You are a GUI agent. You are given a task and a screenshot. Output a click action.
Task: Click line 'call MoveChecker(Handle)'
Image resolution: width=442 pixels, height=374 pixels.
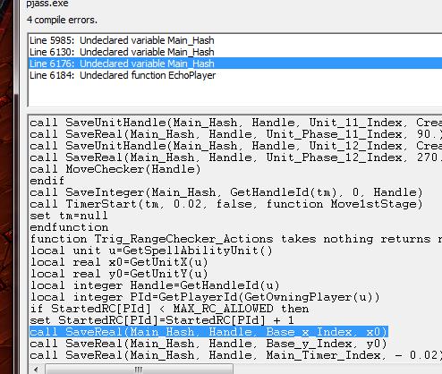point(115,169)
